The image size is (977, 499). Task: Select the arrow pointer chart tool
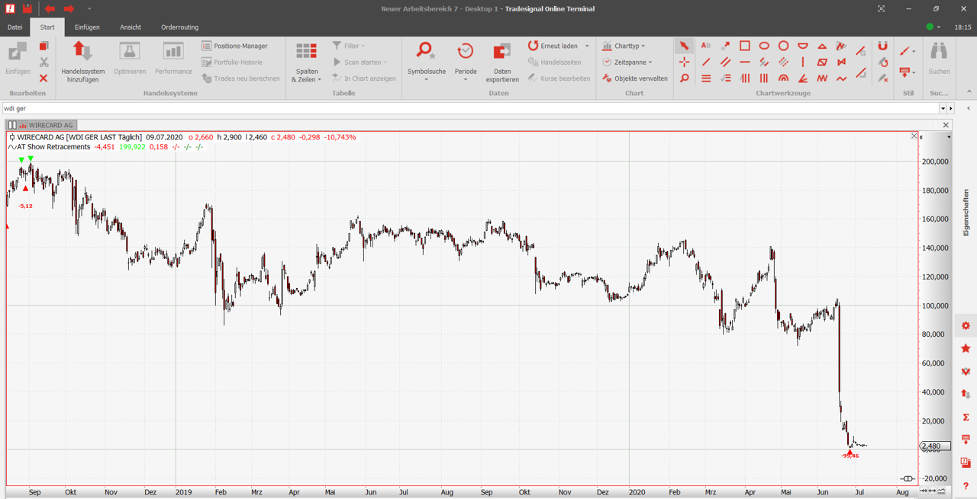point(685,46)
